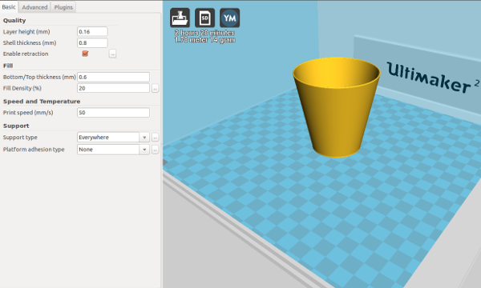This screenshot has width=481, height=288.
Task: Click the '1.78 meter 14 gram' text
Action: click(205, 40)
